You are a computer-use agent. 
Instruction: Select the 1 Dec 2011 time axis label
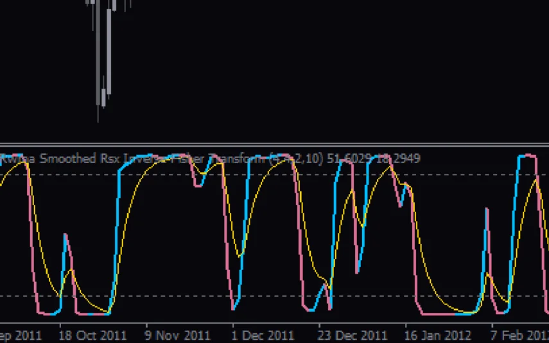263,335
